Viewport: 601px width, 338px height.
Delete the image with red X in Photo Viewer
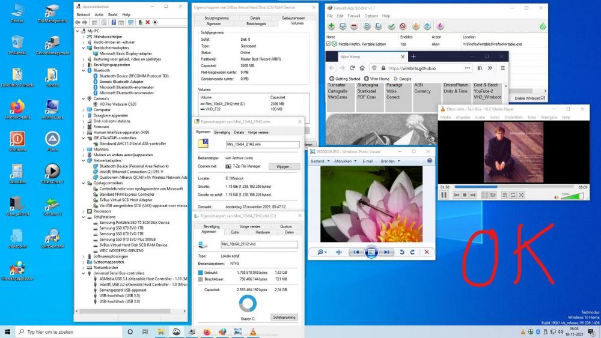(427, 252)
